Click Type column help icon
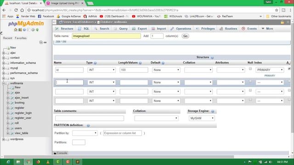Screen dimensions: 294x165 (95, 63)
